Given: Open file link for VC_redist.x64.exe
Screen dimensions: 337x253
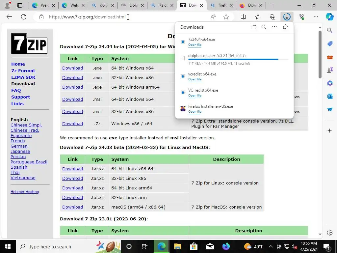Looking at the screenshot, I should point(195,95).
